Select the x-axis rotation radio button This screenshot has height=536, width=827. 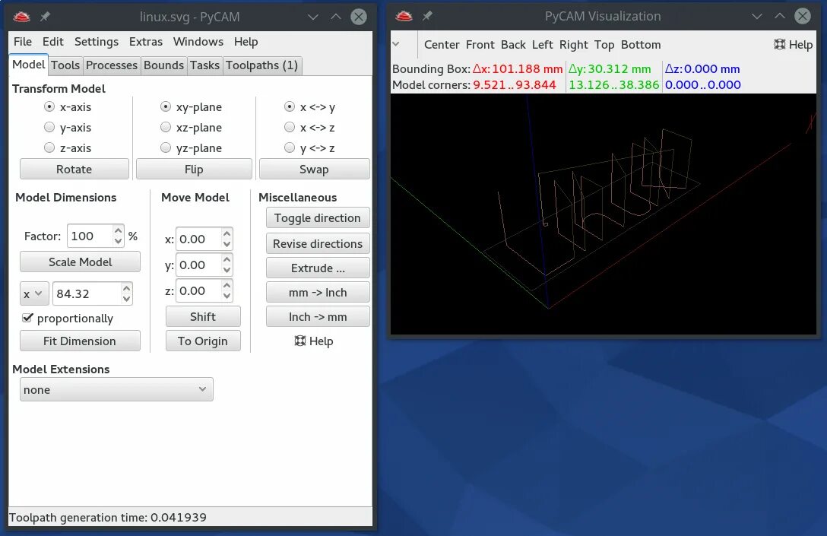(x=49, y=107)
